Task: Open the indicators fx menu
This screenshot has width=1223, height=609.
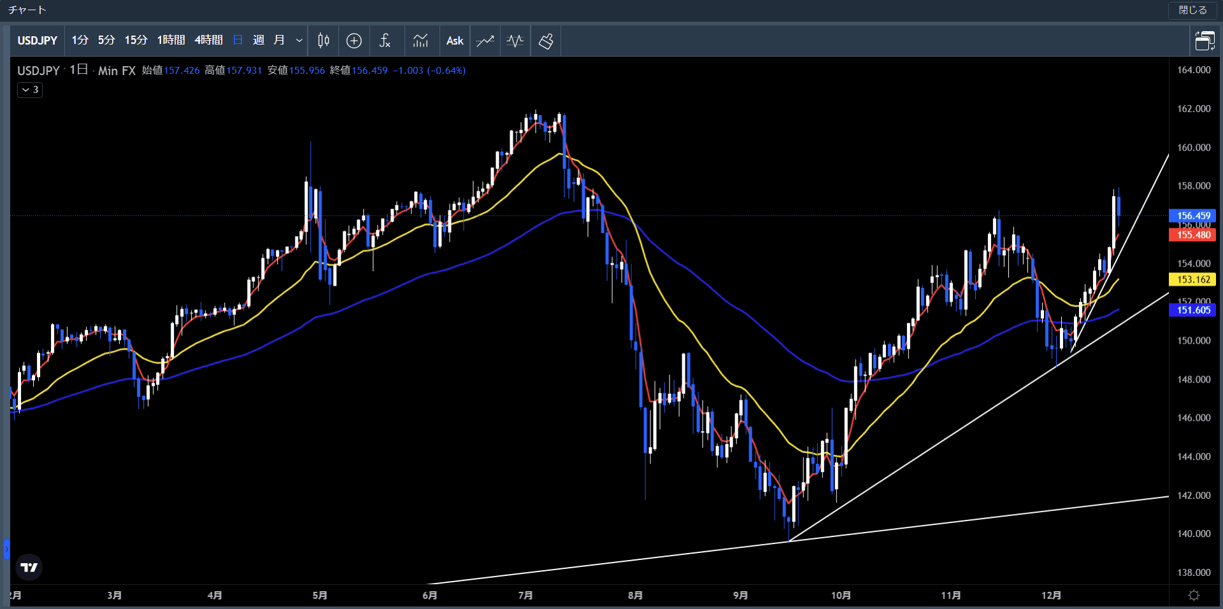Action: (x=385, y=41)
